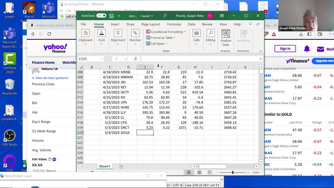Open Ribbon Display Options icon

click(x=222, y=16)
